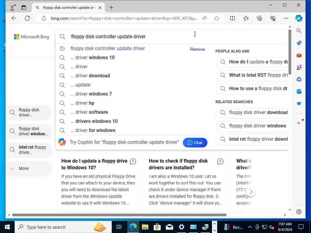The width and height of the screenshot is (311, 233).
Task: Open sidebar Shopping tag icon
Action: 299,43
